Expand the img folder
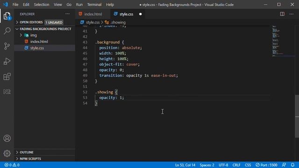The image size is (299, 168). [x=21, y=35]
